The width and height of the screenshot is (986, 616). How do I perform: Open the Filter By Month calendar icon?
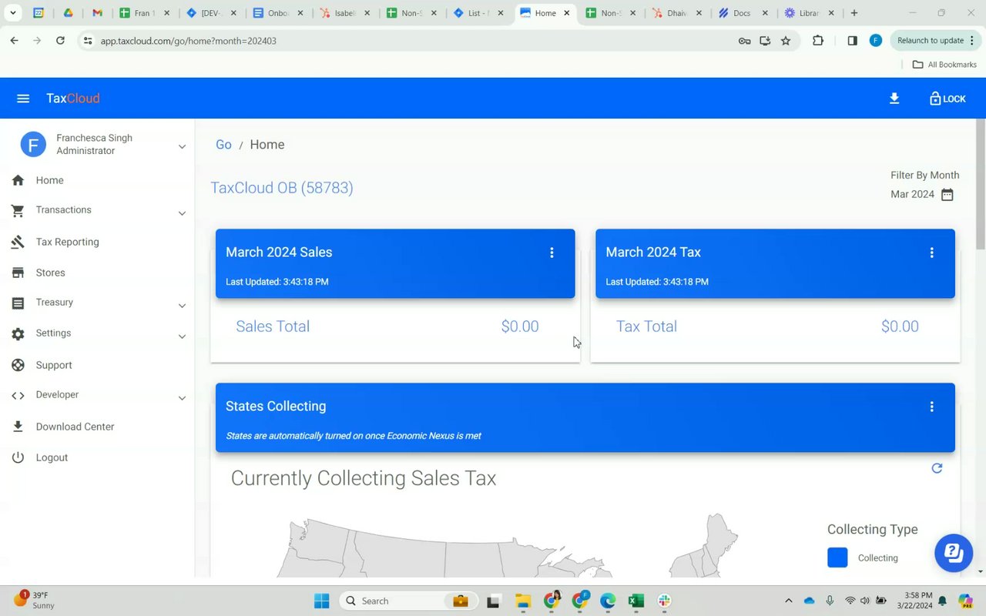click(x=947, y=195)
